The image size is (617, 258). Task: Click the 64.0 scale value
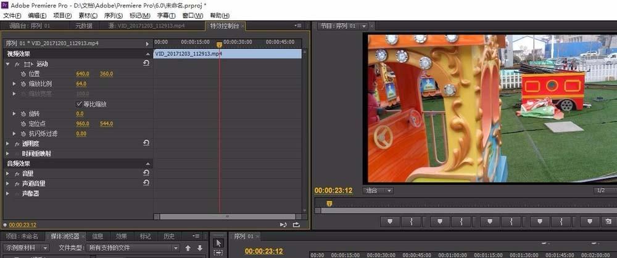click(81, 84)
